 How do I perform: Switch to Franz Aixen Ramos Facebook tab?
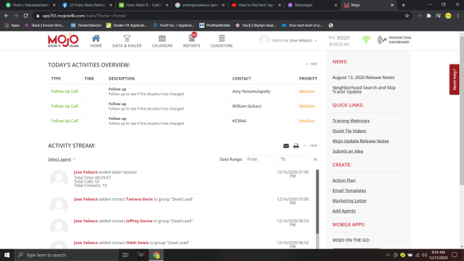(87, 5)
